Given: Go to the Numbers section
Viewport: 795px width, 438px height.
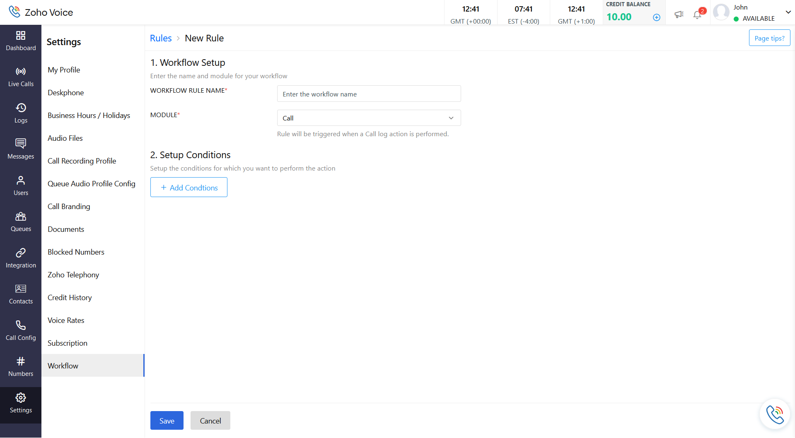Looking at the screenshot, I should 21,367.
